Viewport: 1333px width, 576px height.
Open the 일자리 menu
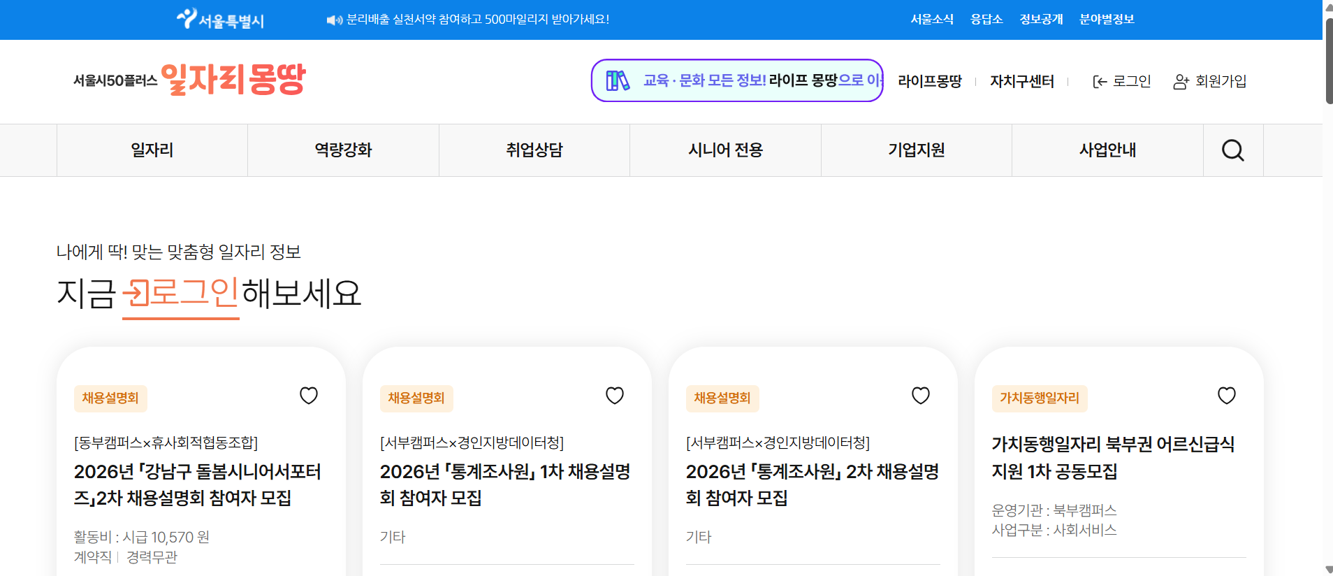pos(152,150)
